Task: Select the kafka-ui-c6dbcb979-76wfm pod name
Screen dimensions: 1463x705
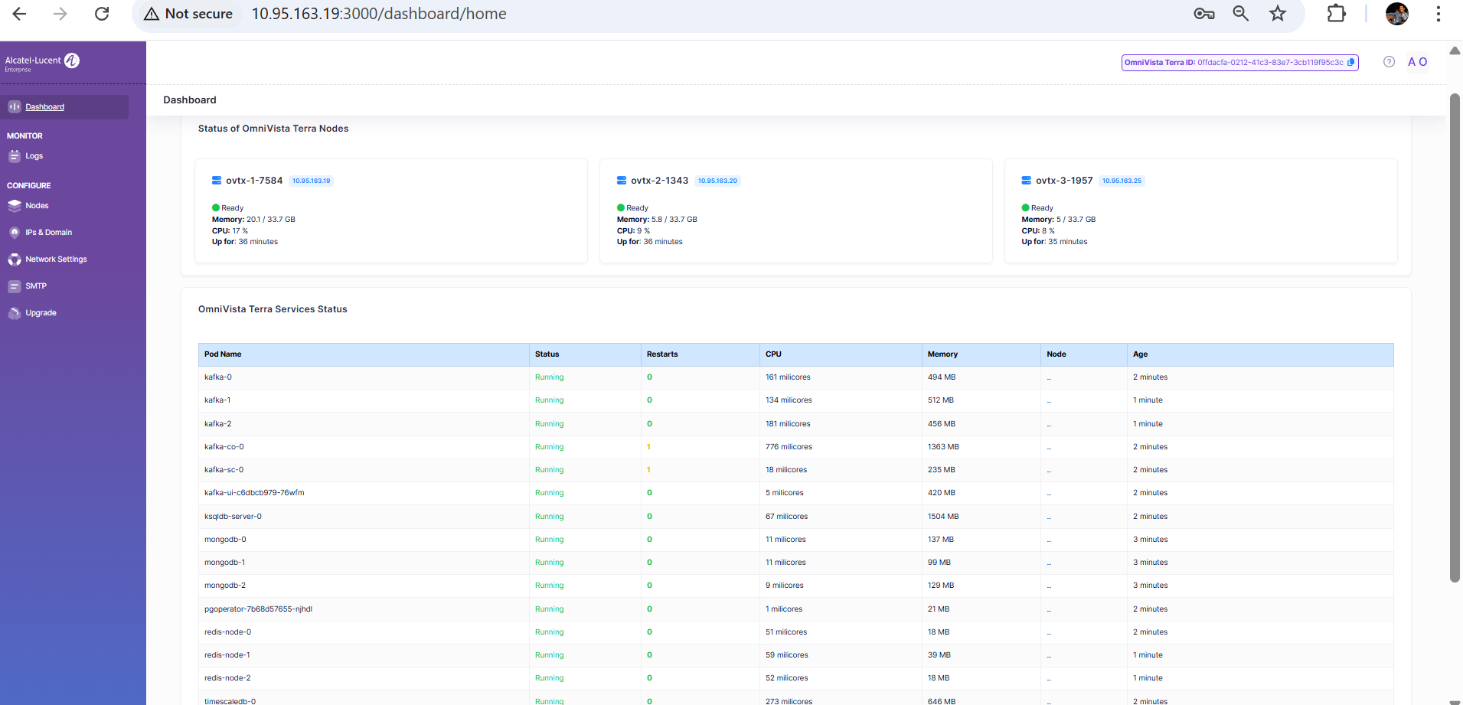Action: click(254, 493)
